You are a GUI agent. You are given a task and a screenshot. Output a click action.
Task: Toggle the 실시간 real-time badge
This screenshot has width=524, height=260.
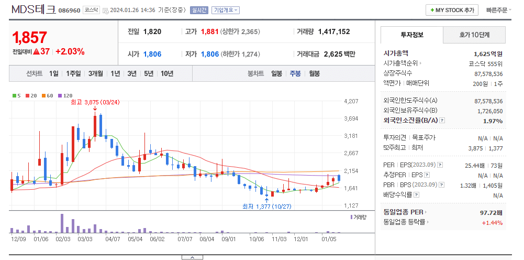(198, 10)
